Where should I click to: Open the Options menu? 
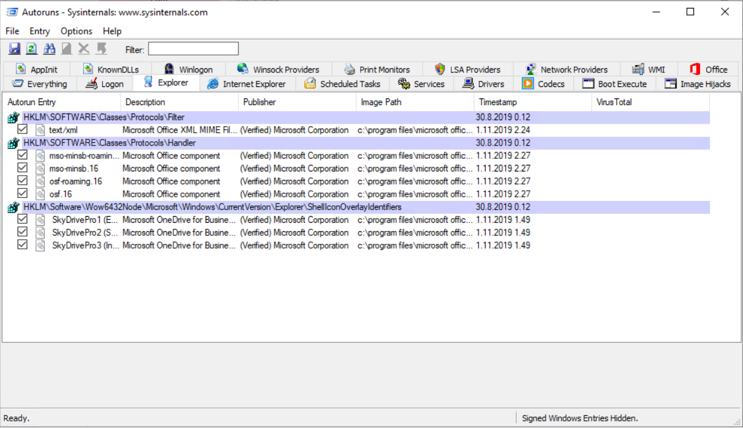click(77, 31)
